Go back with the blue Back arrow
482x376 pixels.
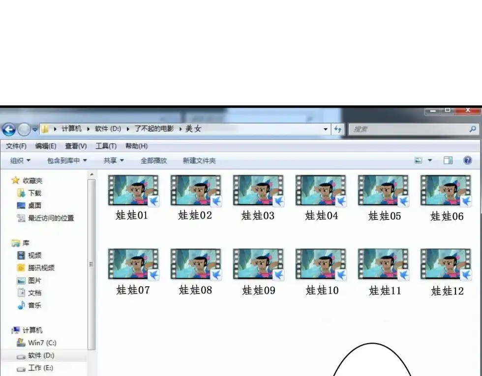[x=9, y=130]
